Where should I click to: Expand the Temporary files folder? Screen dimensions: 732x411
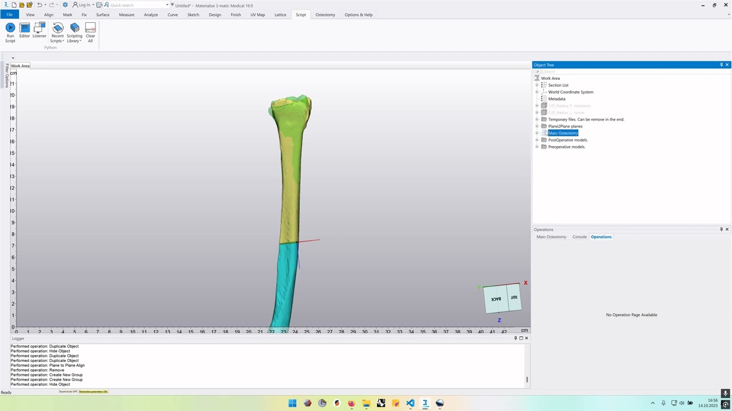[x=537, y=119]
